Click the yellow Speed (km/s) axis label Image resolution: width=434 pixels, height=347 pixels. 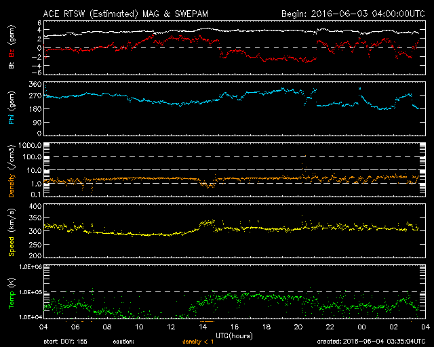click(x=11, y=233)
